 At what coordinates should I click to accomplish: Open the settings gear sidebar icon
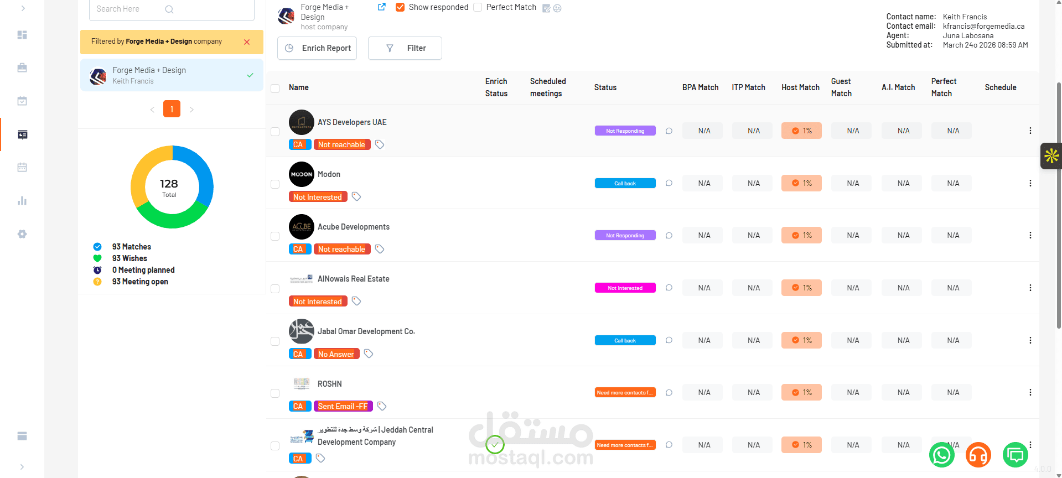pos(22,233)
